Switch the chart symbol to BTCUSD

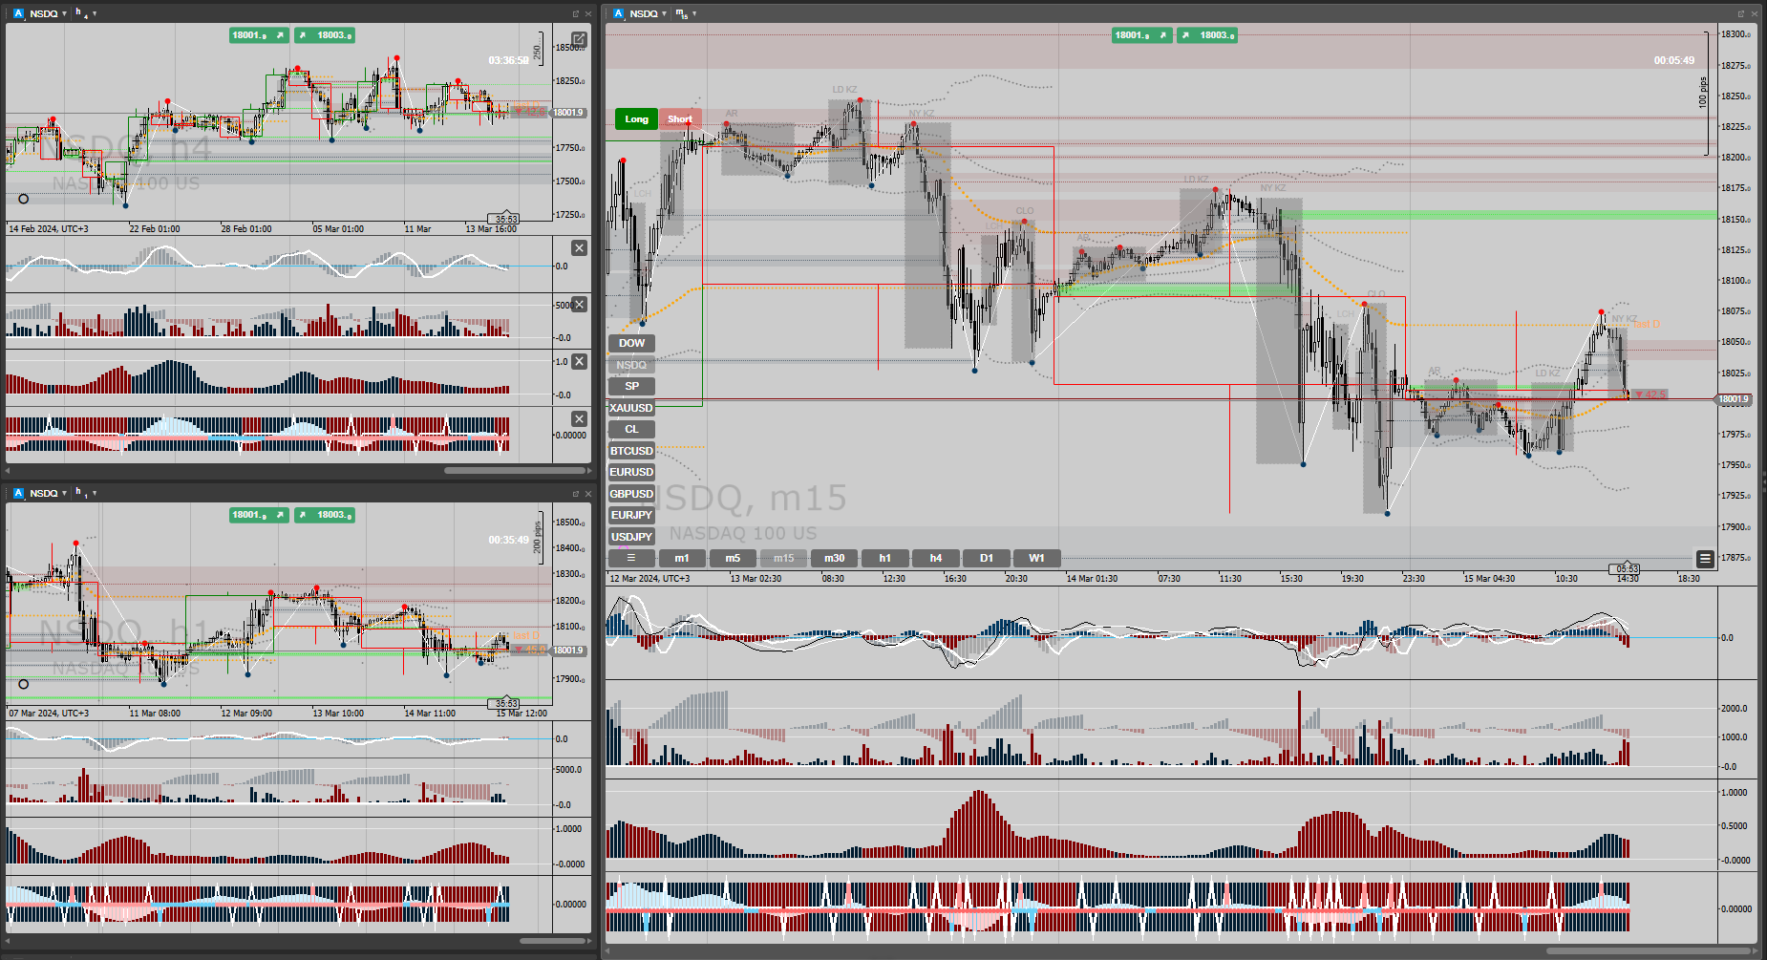(x=631, y=451)
